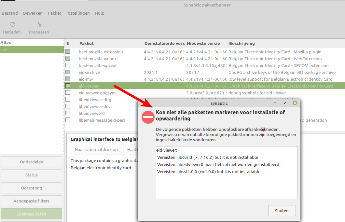Select the eid-mw package name
345x222 pixels.
tap(86, 79)
